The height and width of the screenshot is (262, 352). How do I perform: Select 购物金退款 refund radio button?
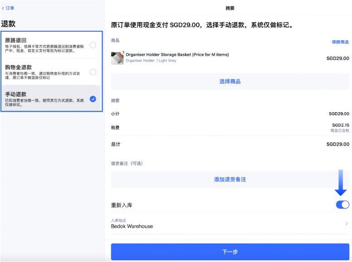[93, 72]
